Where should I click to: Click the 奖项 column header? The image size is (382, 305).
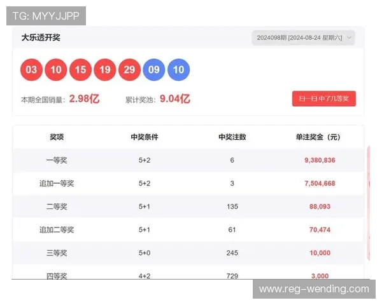(x=57, y=137)
